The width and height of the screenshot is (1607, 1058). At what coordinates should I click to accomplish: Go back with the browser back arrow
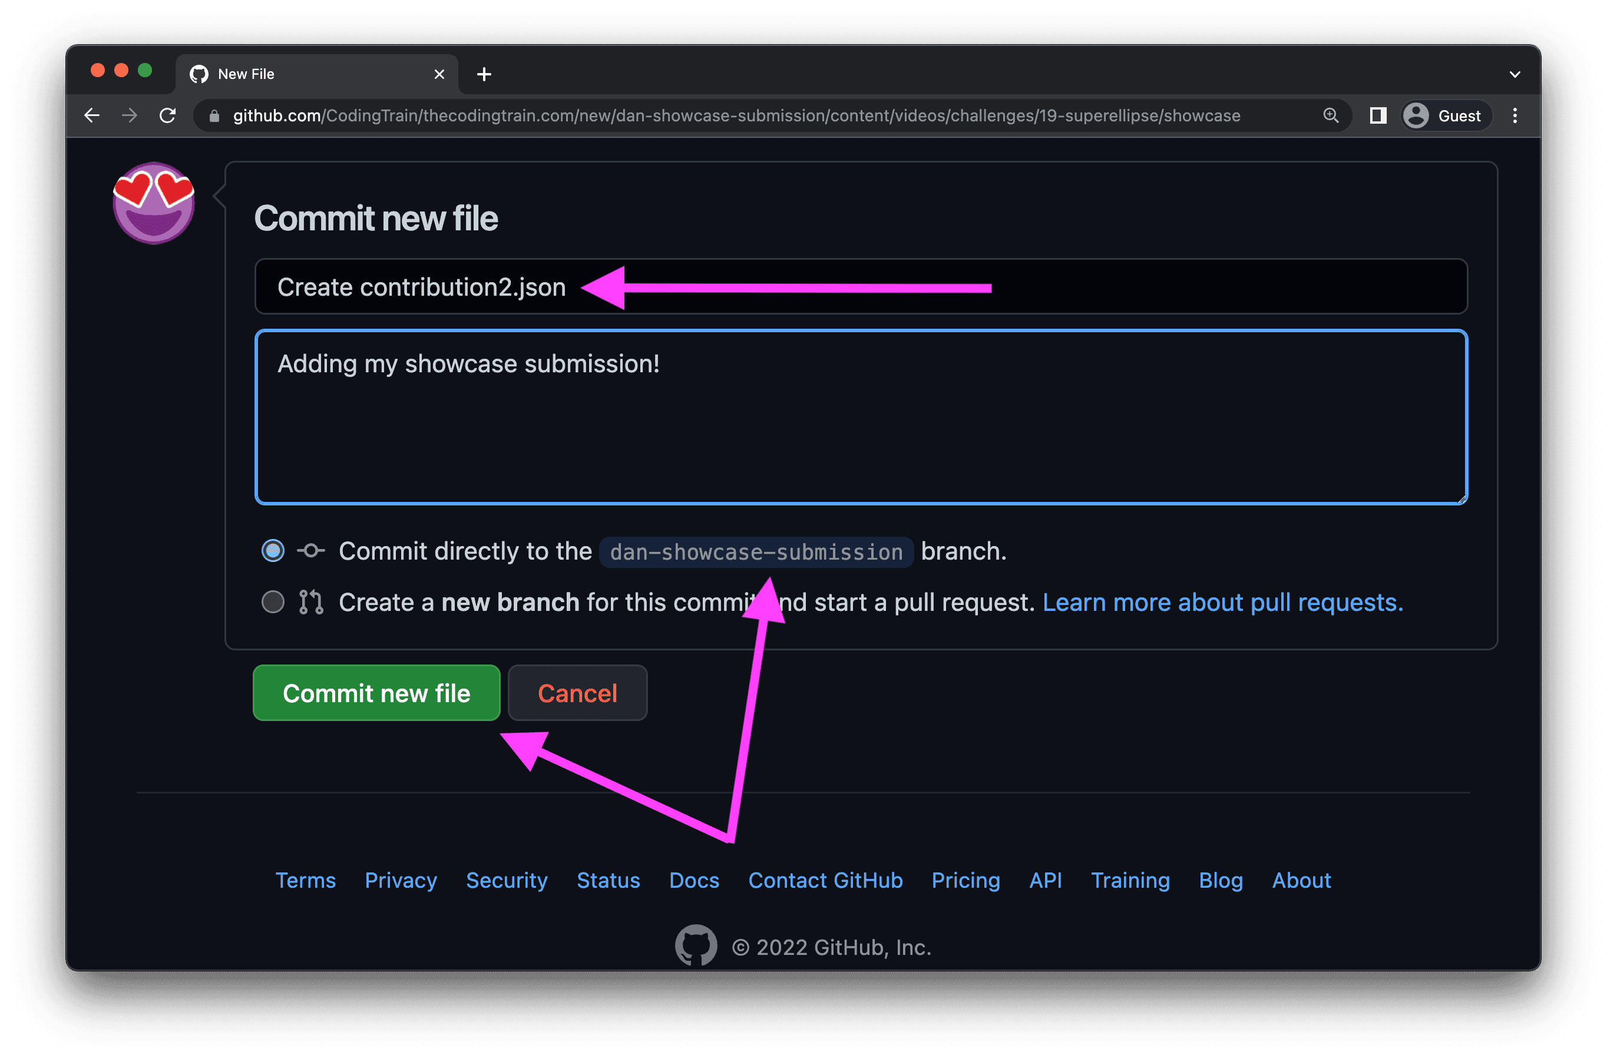pos(92,115)
